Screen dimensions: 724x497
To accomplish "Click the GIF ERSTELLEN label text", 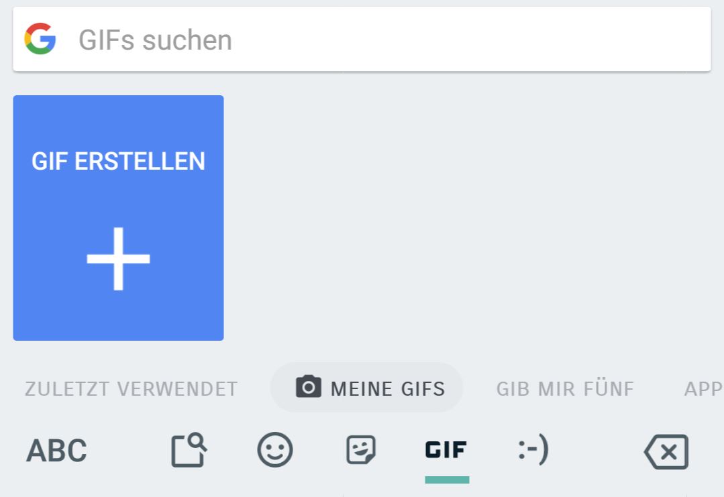I will 118,162.
